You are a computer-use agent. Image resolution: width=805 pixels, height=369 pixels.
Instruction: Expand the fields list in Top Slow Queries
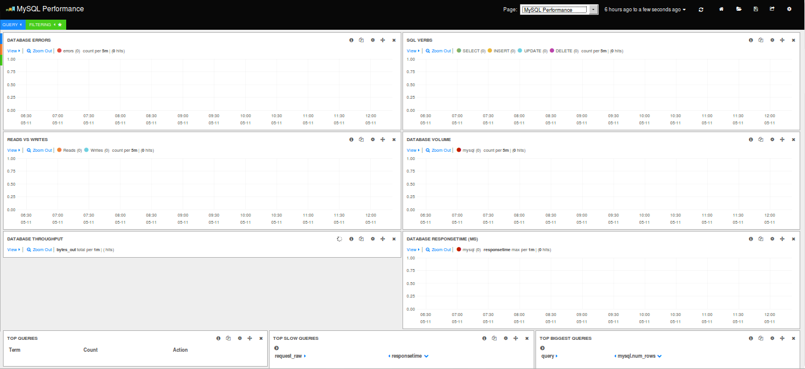(x=276, y=348)
